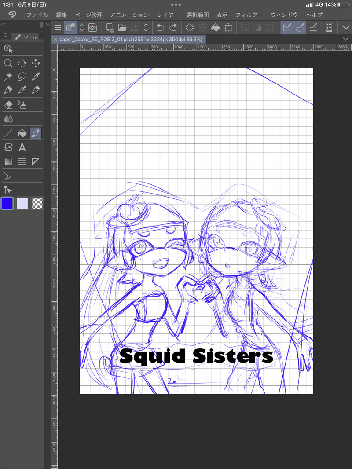Open the 選択範囲 menu
The height and width of the screenshot is (469, 352).
click(x=198, y=15)
